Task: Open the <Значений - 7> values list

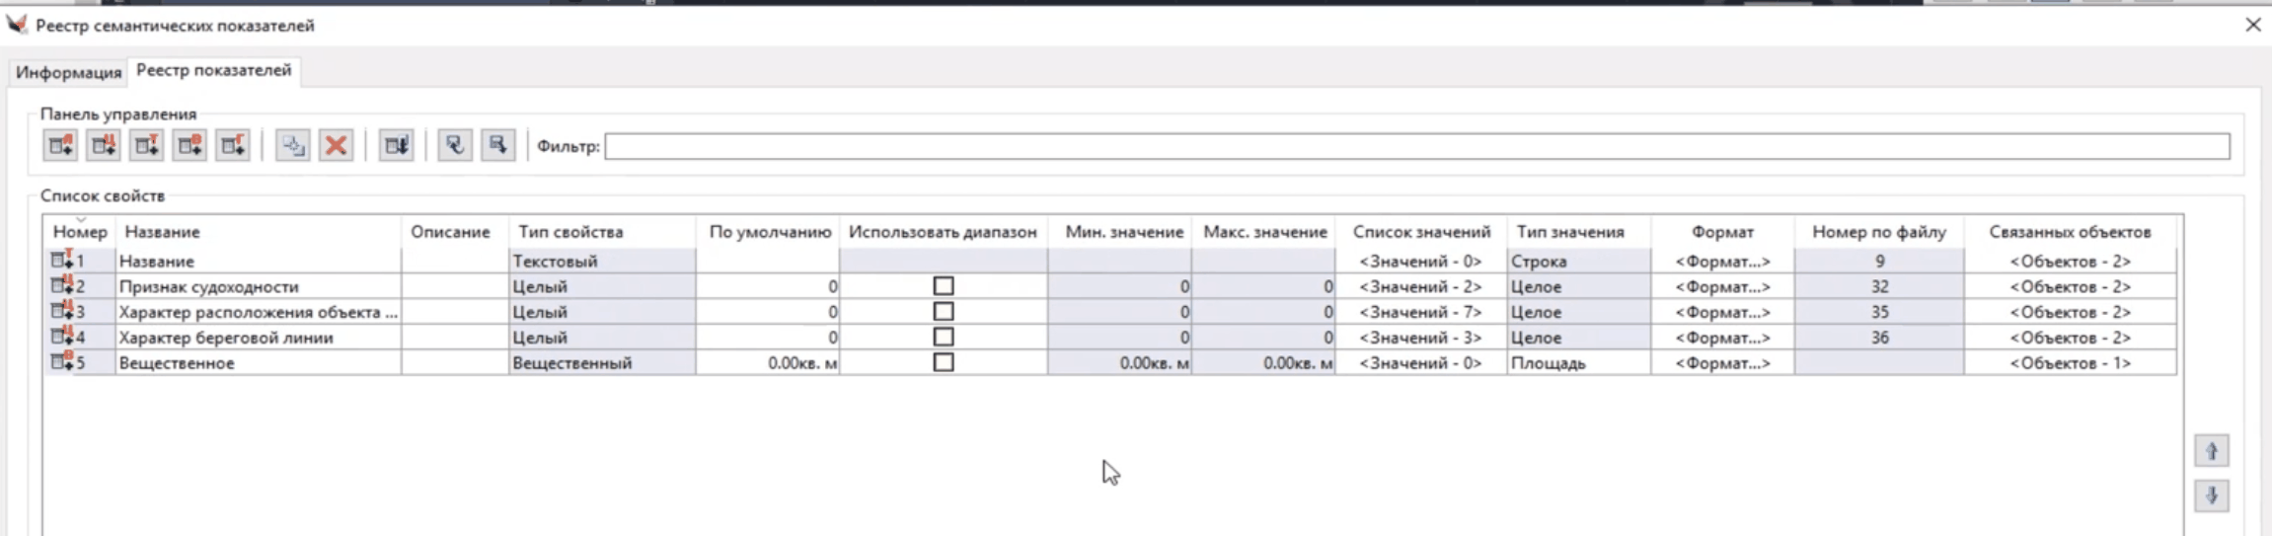Action: [x=1420, y=312]
